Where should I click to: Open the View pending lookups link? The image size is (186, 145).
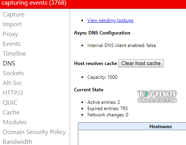coord(110,20)
